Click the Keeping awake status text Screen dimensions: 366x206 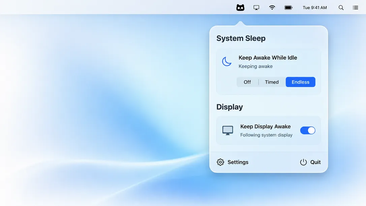pos(255,66)
